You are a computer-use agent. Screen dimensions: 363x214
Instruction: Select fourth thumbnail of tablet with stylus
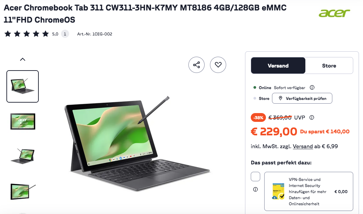pyautogui.click(x=23, y=191)
